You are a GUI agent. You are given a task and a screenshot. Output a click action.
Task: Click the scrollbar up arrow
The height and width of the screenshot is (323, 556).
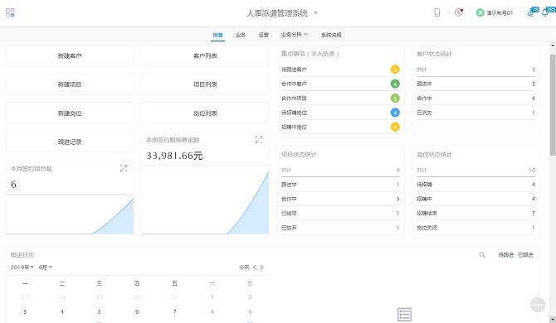click(x=553, y=46)
